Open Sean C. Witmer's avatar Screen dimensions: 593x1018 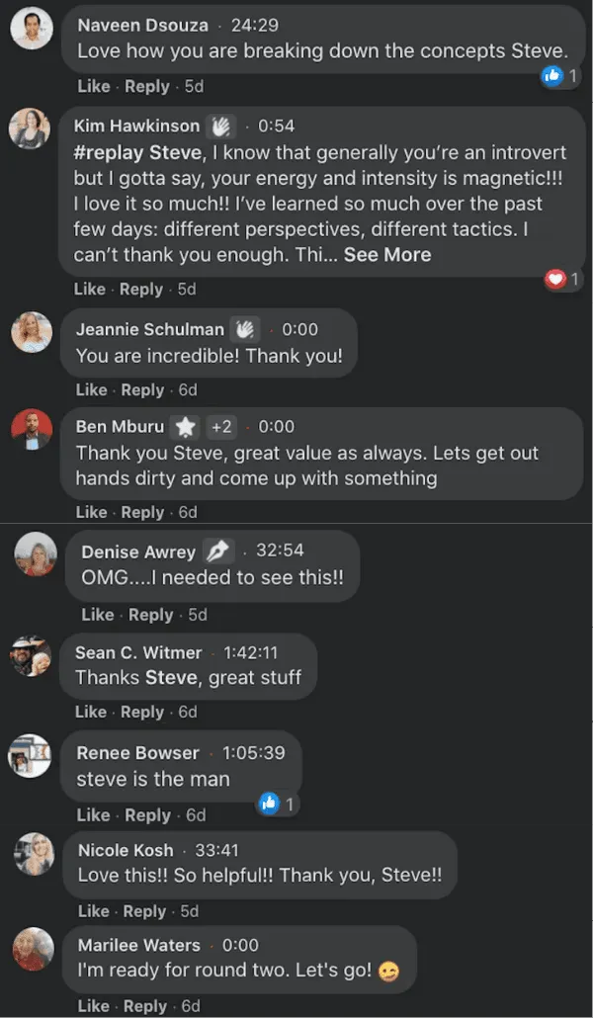(x=31, y=656)
